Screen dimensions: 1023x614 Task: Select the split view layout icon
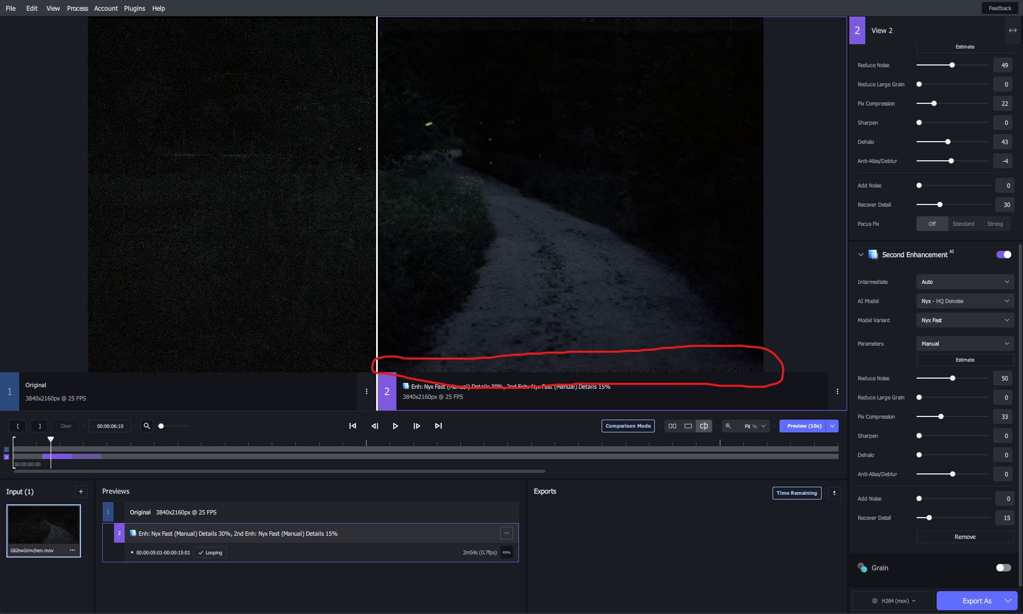704,426
